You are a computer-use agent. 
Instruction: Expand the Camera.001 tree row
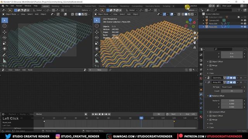tap(203, 20)
